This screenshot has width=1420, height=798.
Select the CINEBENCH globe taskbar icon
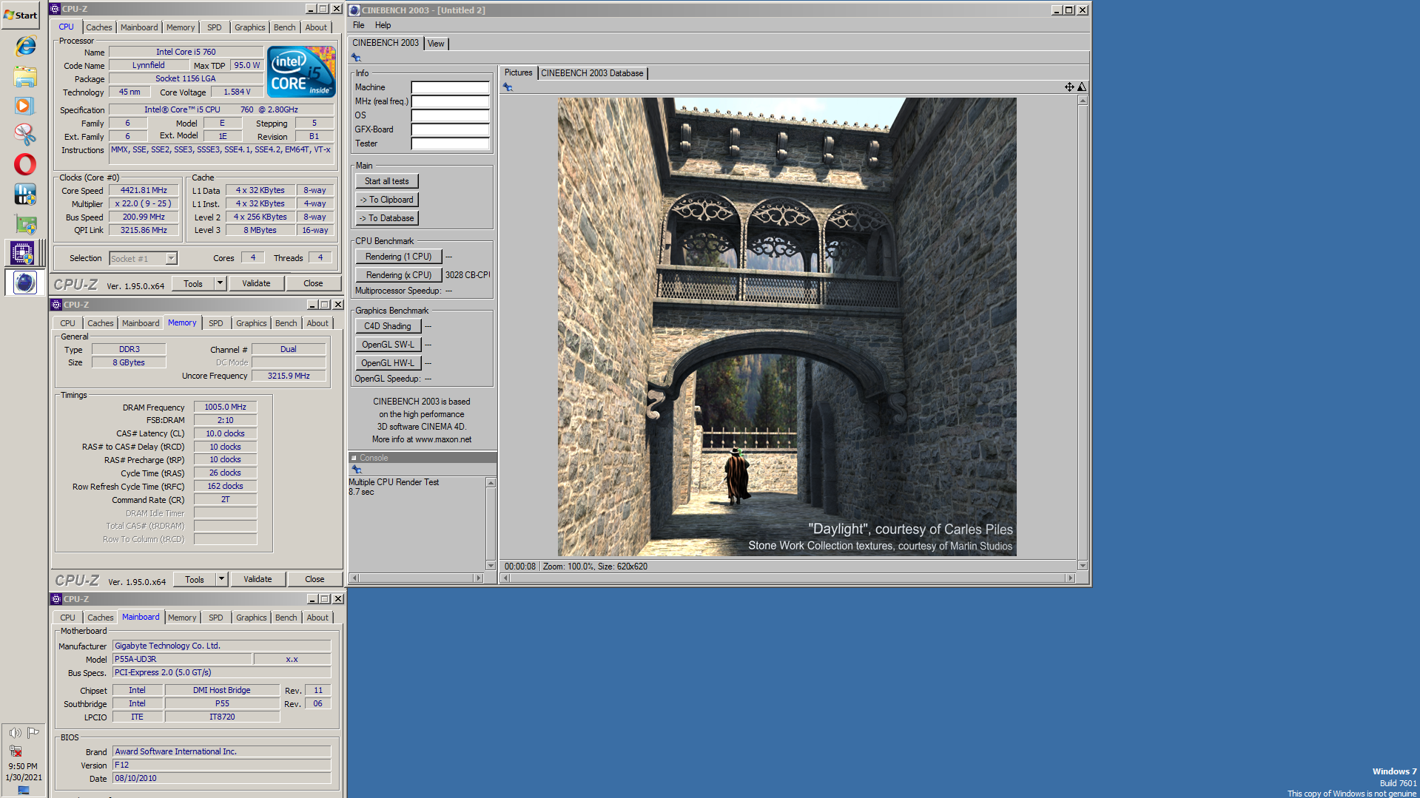click(x=24, y=283)
